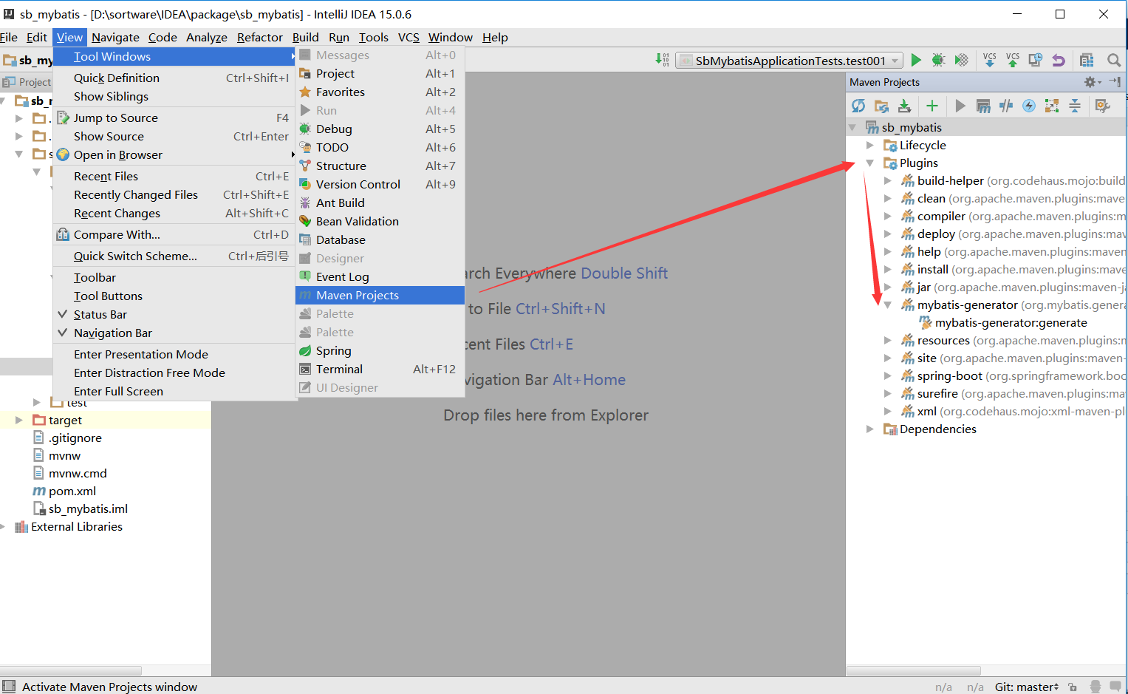Image resolution: width=1128 pixels, height=694 pixels.
Task: Click Maven panel horizontal scrollbar
Action: coord(913,670)
